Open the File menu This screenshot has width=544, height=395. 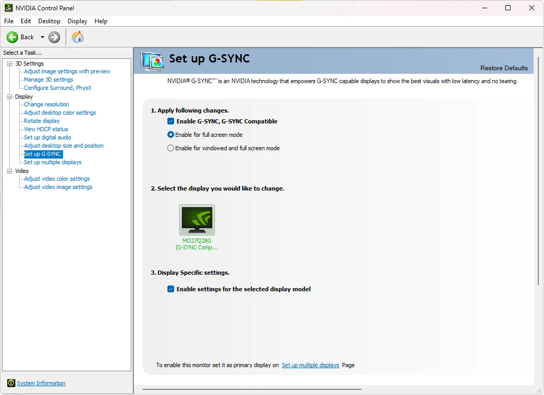click(x=9, y=21)
